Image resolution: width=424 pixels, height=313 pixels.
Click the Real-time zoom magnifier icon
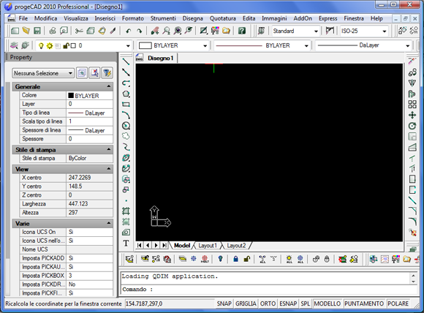pos(166,31)
